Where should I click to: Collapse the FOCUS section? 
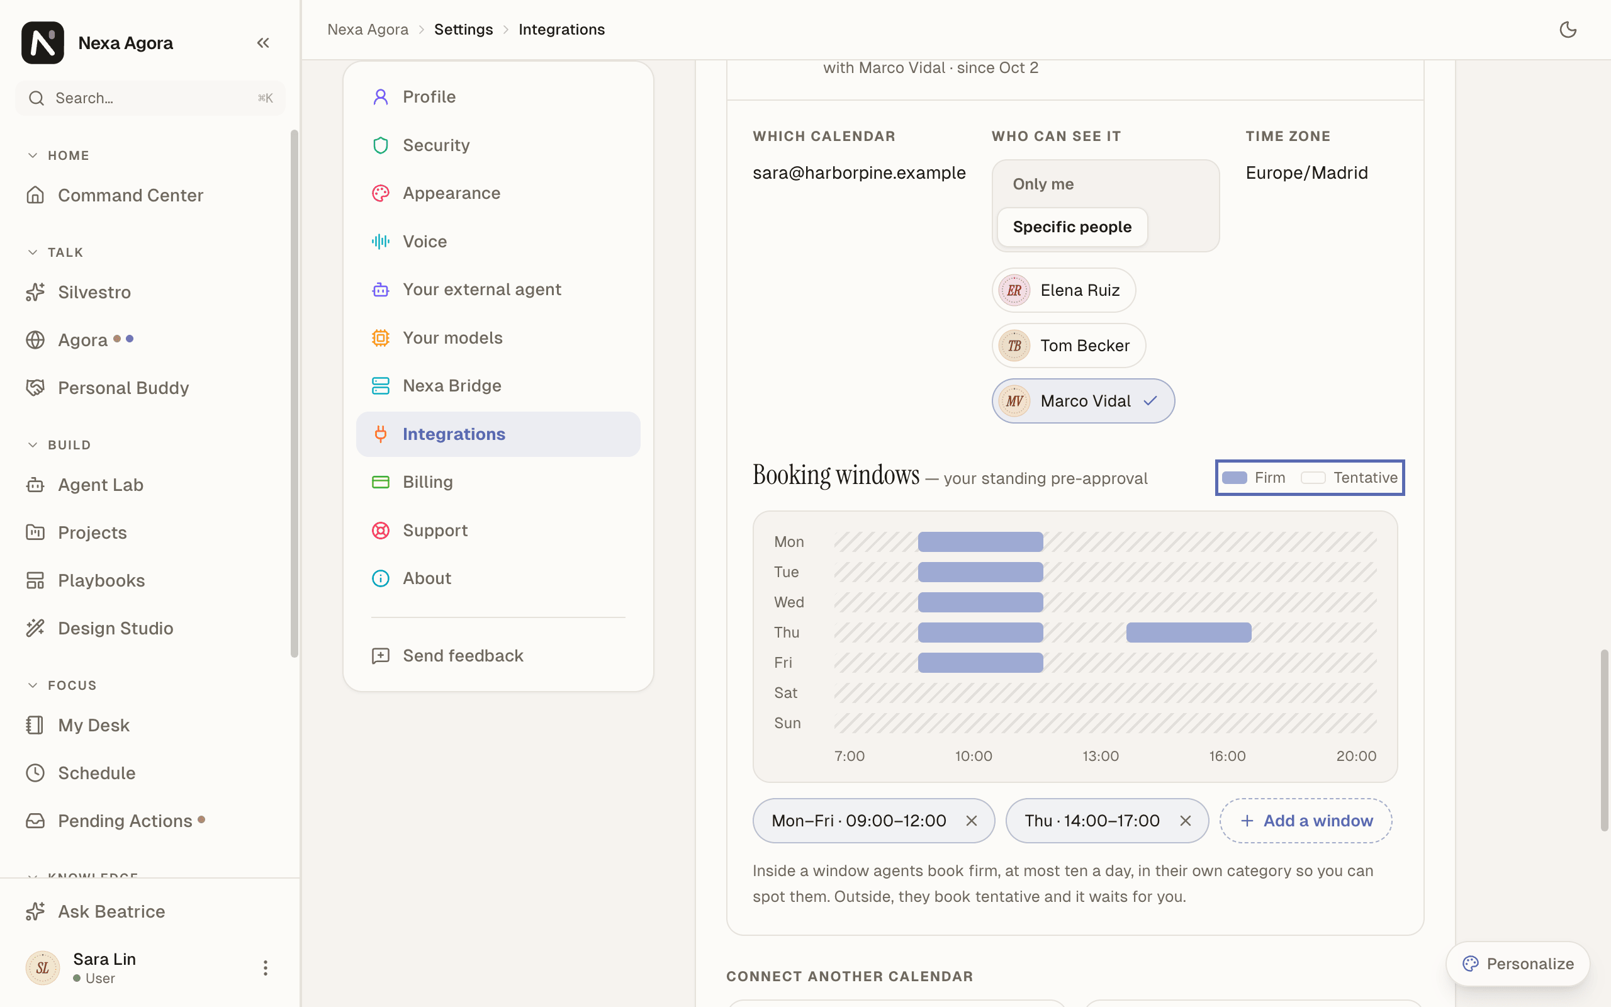point(33,685)
